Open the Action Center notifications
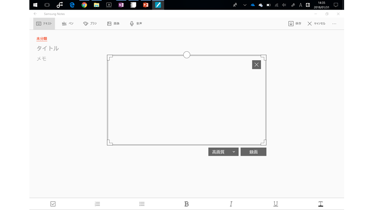Viewport: 373px width, 210px height. 336,5
